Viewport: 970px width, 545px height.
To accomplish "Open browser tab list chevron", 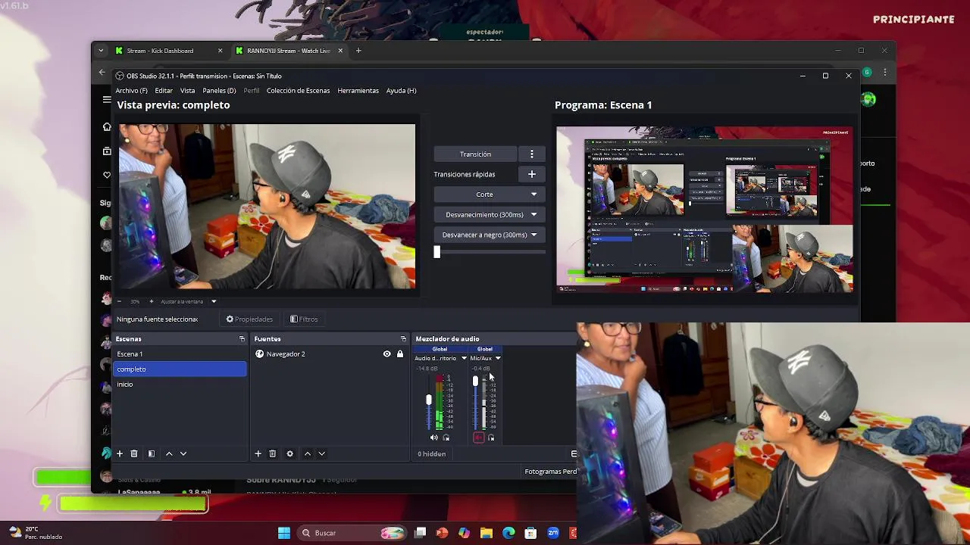I will (x=102, y=51).
